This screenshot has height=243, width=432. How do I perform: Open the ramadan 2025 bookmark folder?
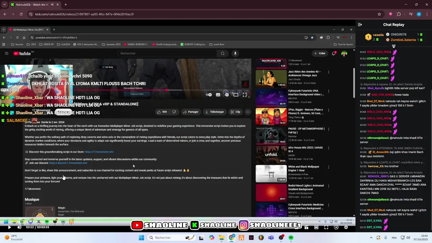pyautogui.click(x=111, y=44)
